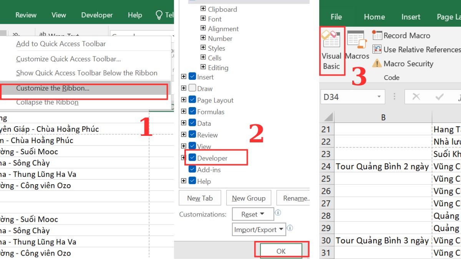Open the Developer ribbon tab
The height and width of the screenshot is (259, 461).
coord(97,15)
